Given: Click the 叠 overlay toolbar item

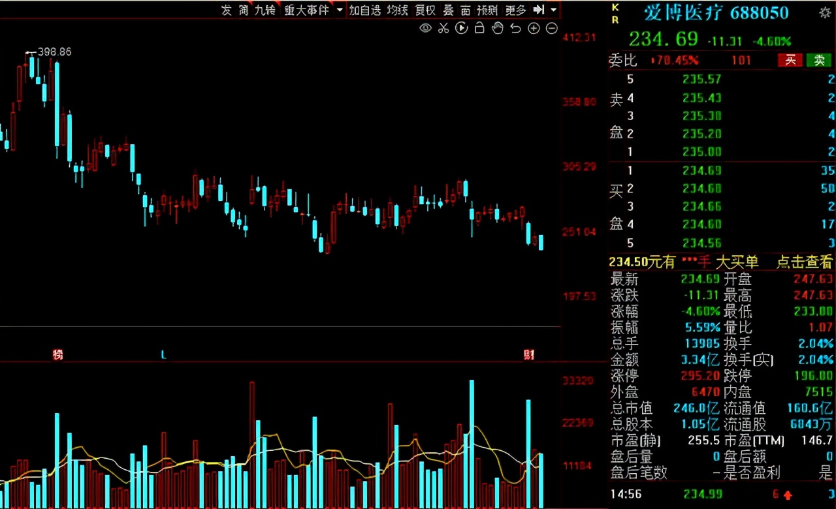Looking at the screenshot, I should [449, 10].
